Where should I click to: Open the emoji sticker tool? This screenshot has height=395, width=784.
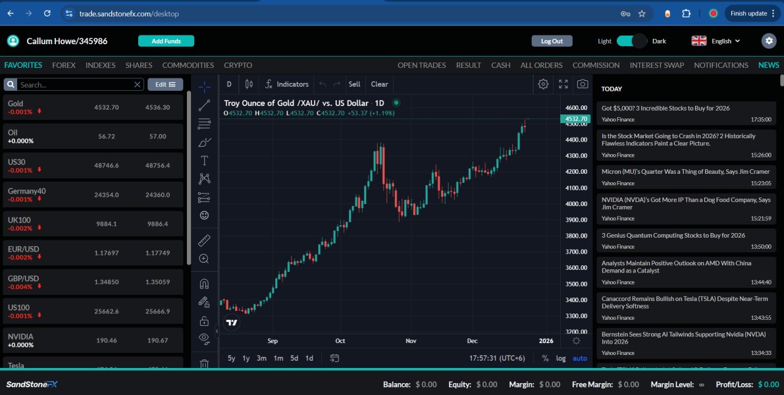tap(204, 215)
